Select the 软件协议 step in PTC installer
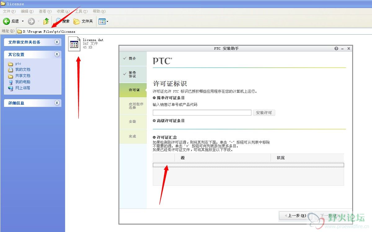Screen dimensions: 372x232 [133, 74]
